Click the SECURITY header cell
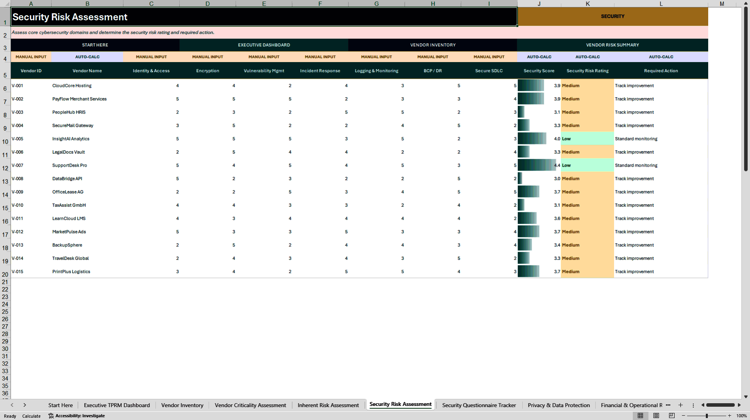Screen dimensions: 750x420 click(x=612, y=16)
